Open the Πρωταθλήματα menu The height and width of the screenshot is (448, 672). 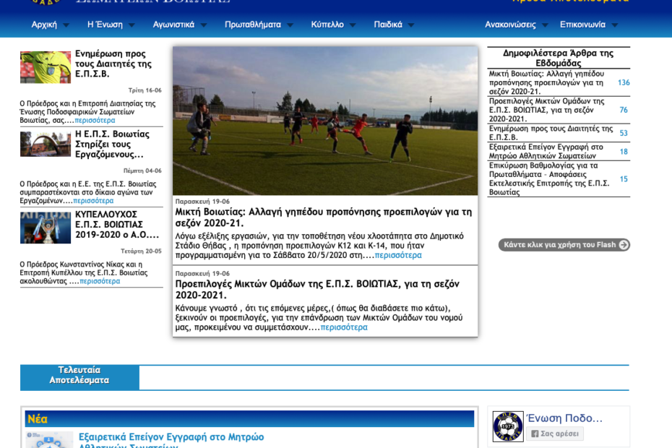click(253, 25)
